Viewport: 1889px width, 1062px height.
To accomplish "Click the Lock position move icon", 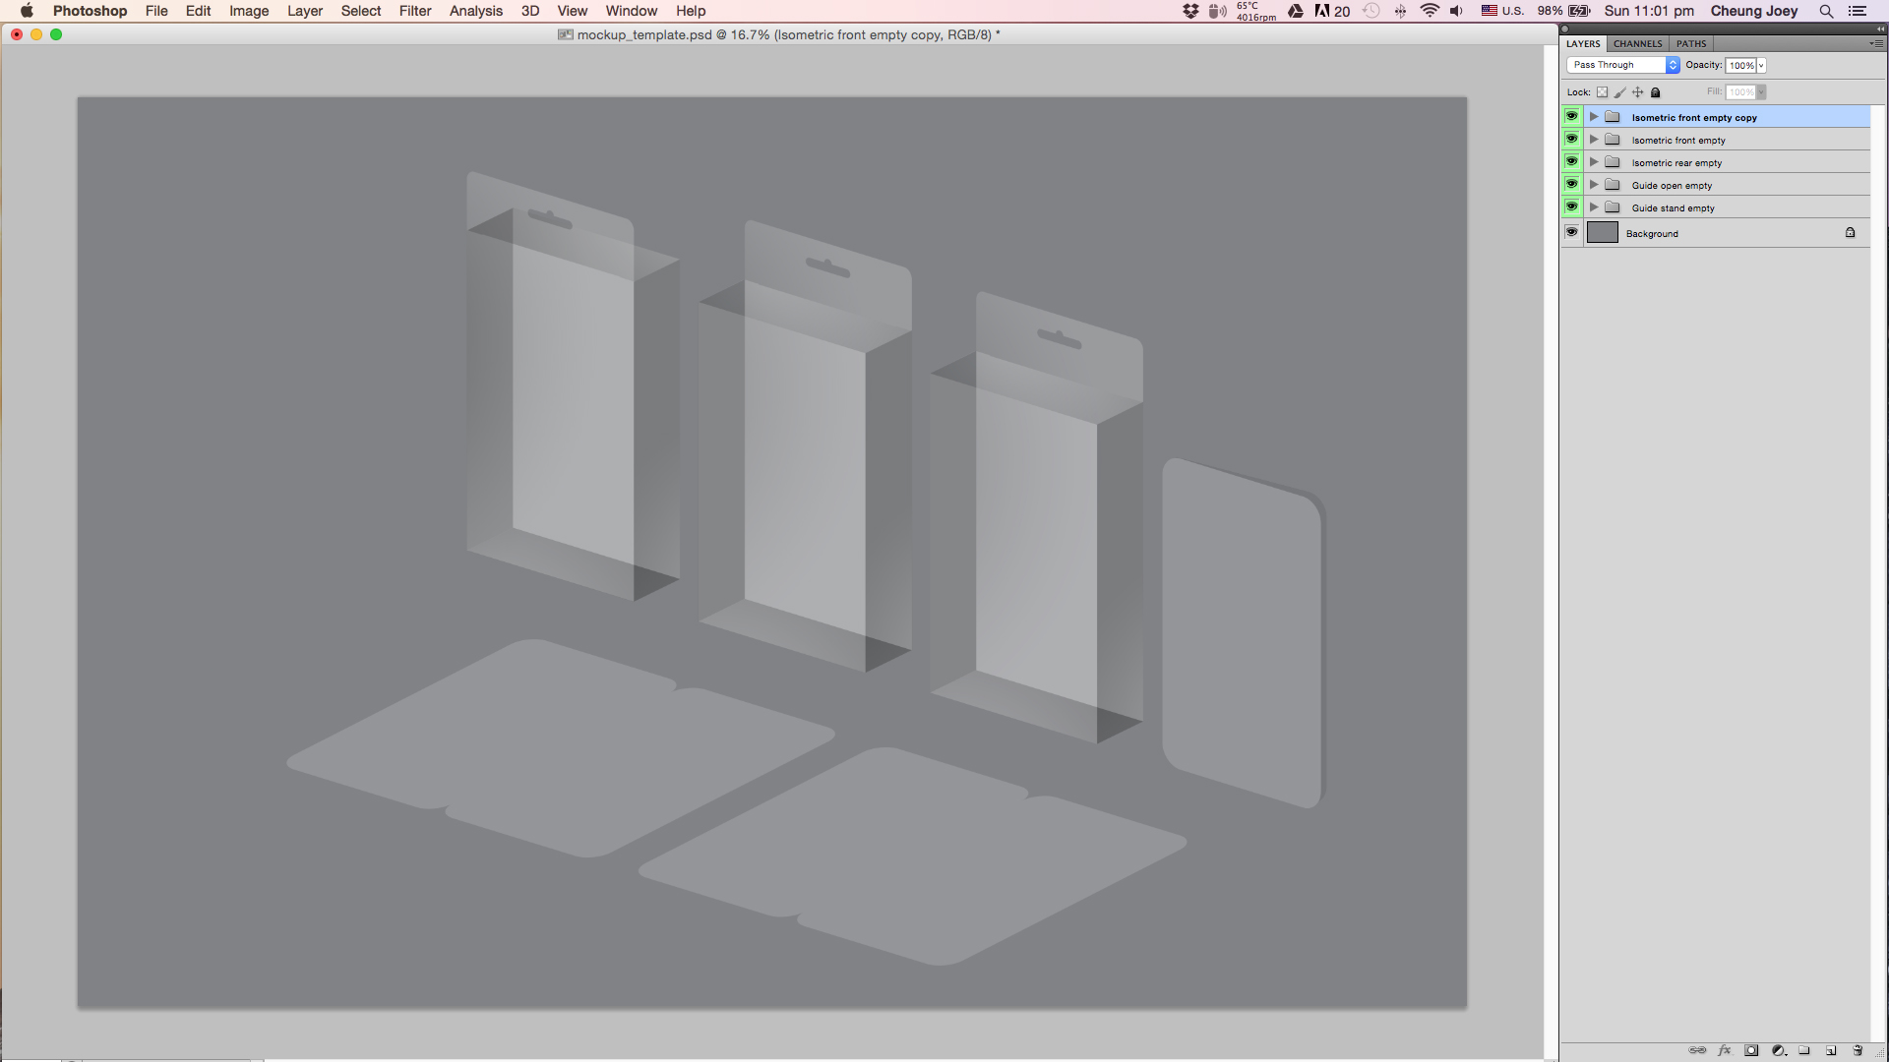I will pos(1638,92).
